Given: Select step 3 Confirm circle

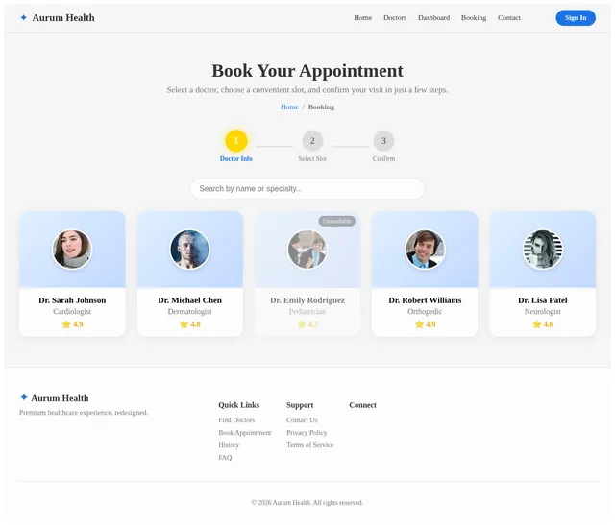Looking at the screenshot, I should [383, 141].
